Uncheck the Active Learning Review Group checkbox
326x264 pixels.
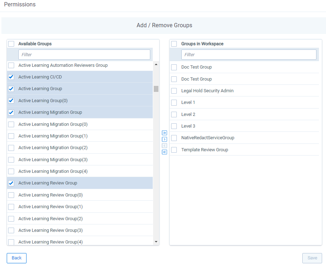[x=11, y=183]
